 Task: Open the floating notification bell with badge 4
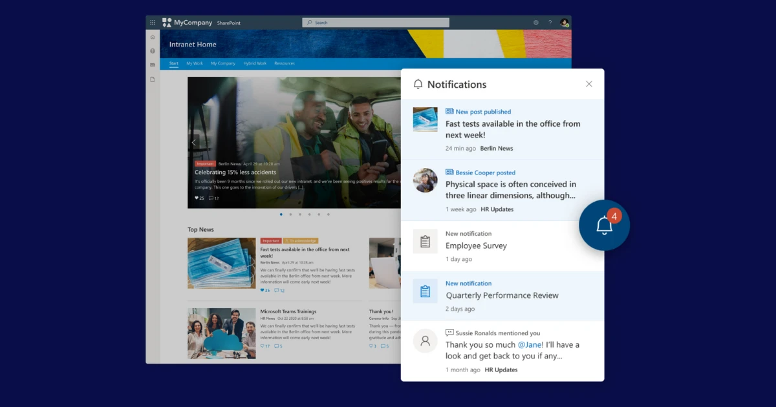coord(605,225)
